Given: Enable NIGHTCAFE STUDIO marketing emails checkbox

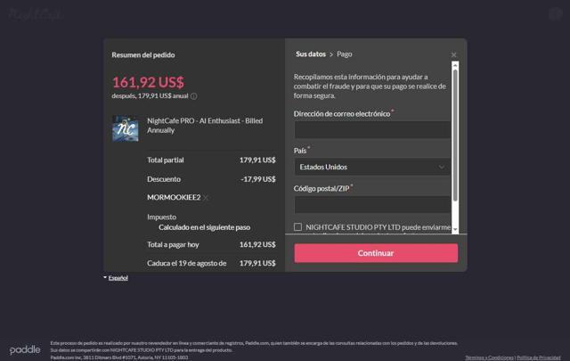Looking at the screenshot, I should tap(297, 227).
